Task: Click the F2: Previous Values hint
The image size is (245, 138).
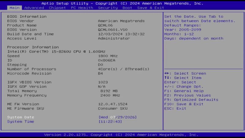Action: [x=187, y=95]
